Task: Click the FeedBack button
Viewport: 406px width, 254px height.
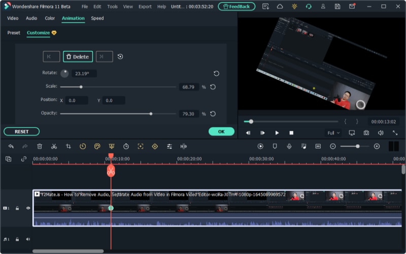Action: pyautogui.click(x=236, y=7)
